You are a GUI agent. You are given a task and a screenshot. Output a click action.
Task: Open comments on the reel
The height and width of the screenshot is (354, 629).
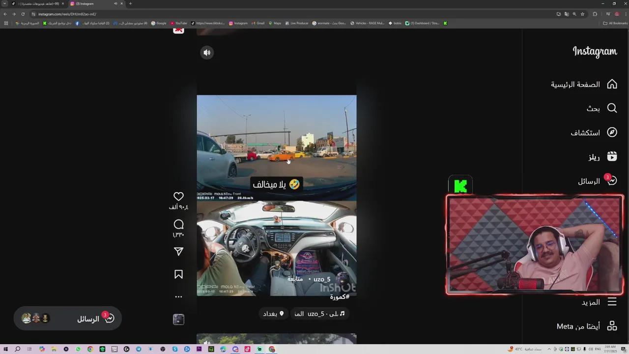(178, 224)
